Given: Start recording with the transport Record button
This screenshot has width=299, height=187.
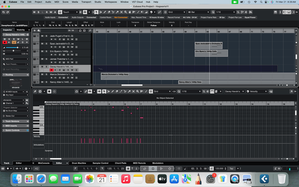Looking at the screenshot, I should (x=170, y=169).
